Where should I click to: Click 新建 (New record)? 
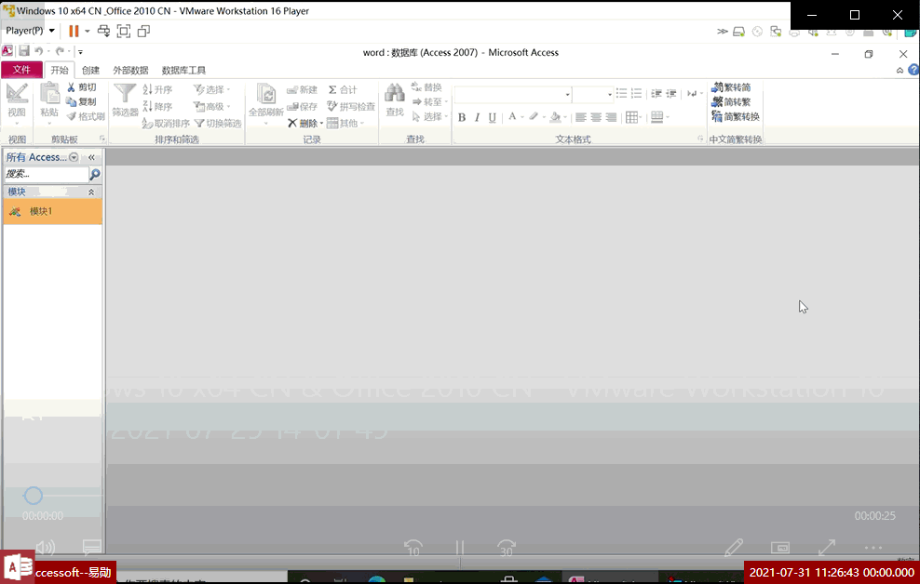click(x=303, y=89)
